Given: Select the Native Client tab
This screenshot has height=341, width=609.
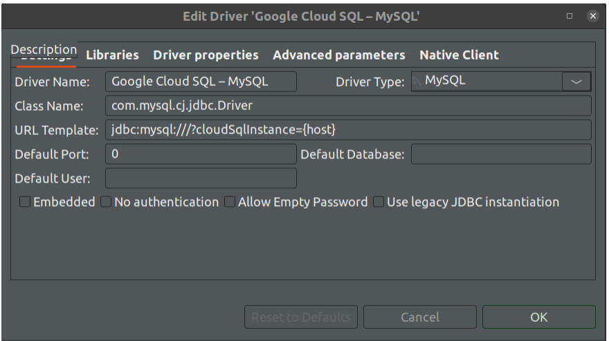Looking at the screenshot, I should coord(459,55).
